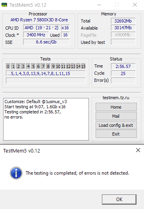The height and width of the screenshot is (209, 144).
Task: Click the Used cores value 16
Action: [65, 35]
